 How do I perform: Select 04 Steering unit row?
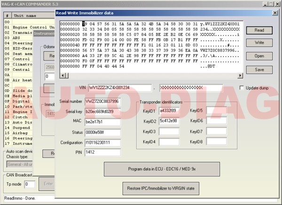click(x=18, y=43)
